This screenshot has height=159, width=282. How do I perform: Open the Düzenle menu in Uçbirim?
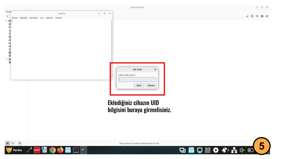[23, 18]
